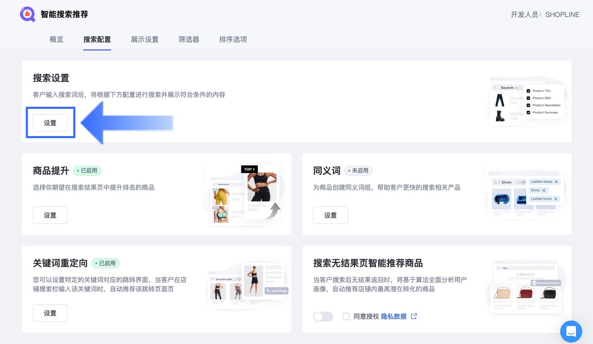Open the 排序选项 tab

pyautogui.click(x=233, y=39)
